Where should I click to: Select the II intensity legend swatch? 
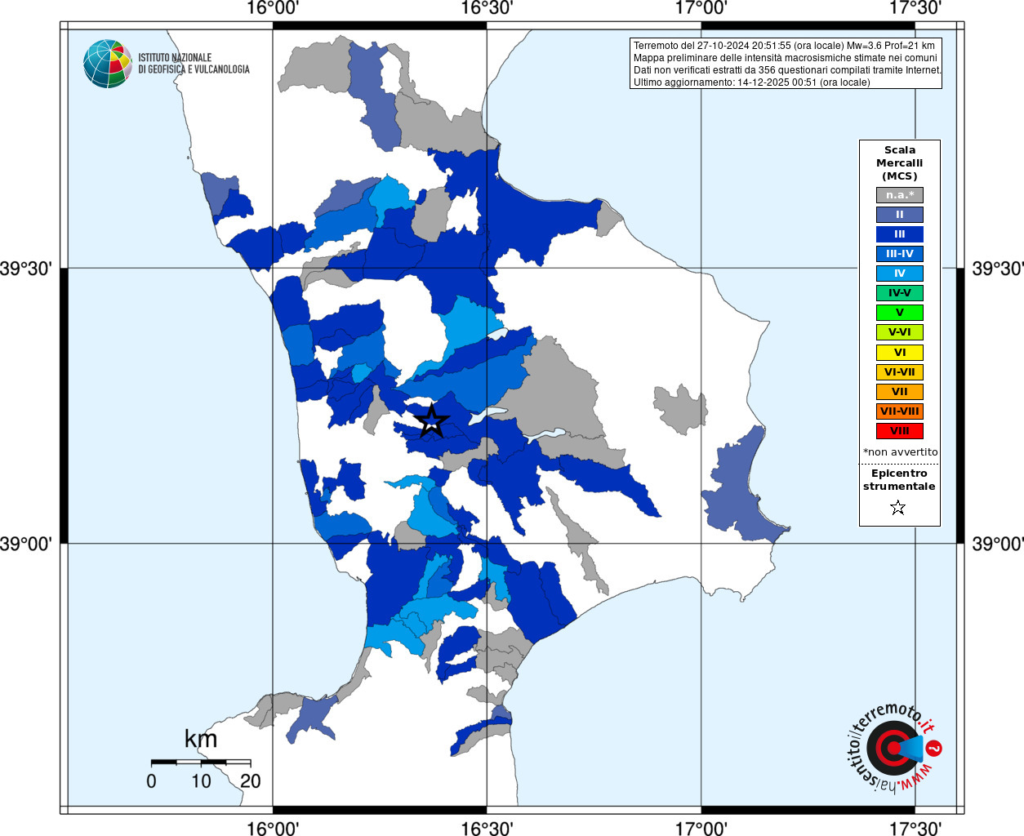point(900,215)
